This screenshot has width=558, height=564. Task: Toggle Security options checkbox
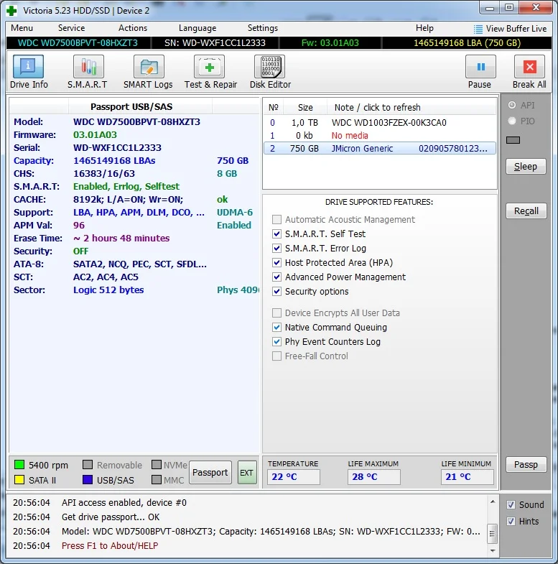point(276,292)
